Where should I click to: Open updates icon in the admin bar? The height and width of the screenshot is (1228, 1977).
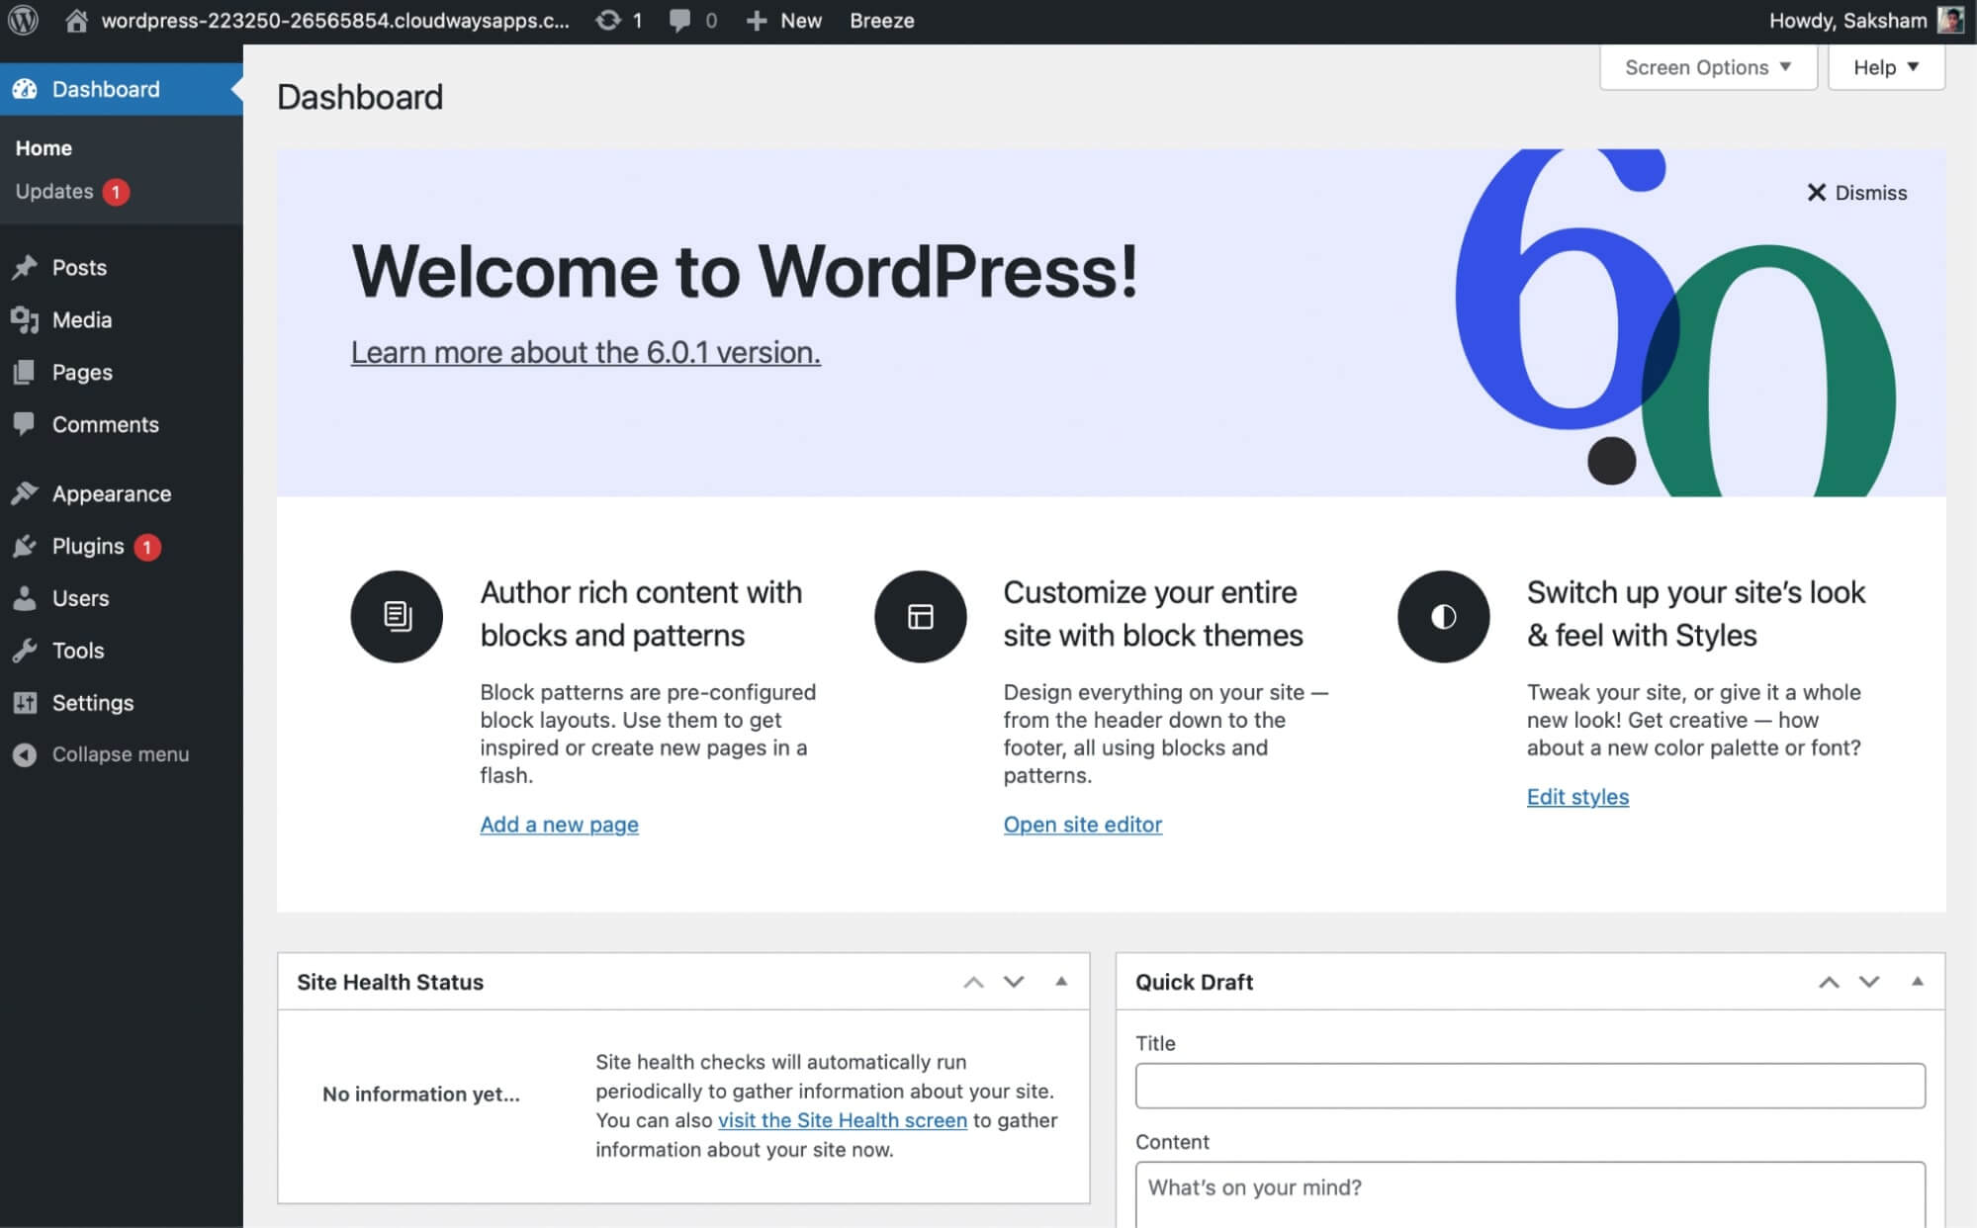pyautogui.click(x=608, y=20)
